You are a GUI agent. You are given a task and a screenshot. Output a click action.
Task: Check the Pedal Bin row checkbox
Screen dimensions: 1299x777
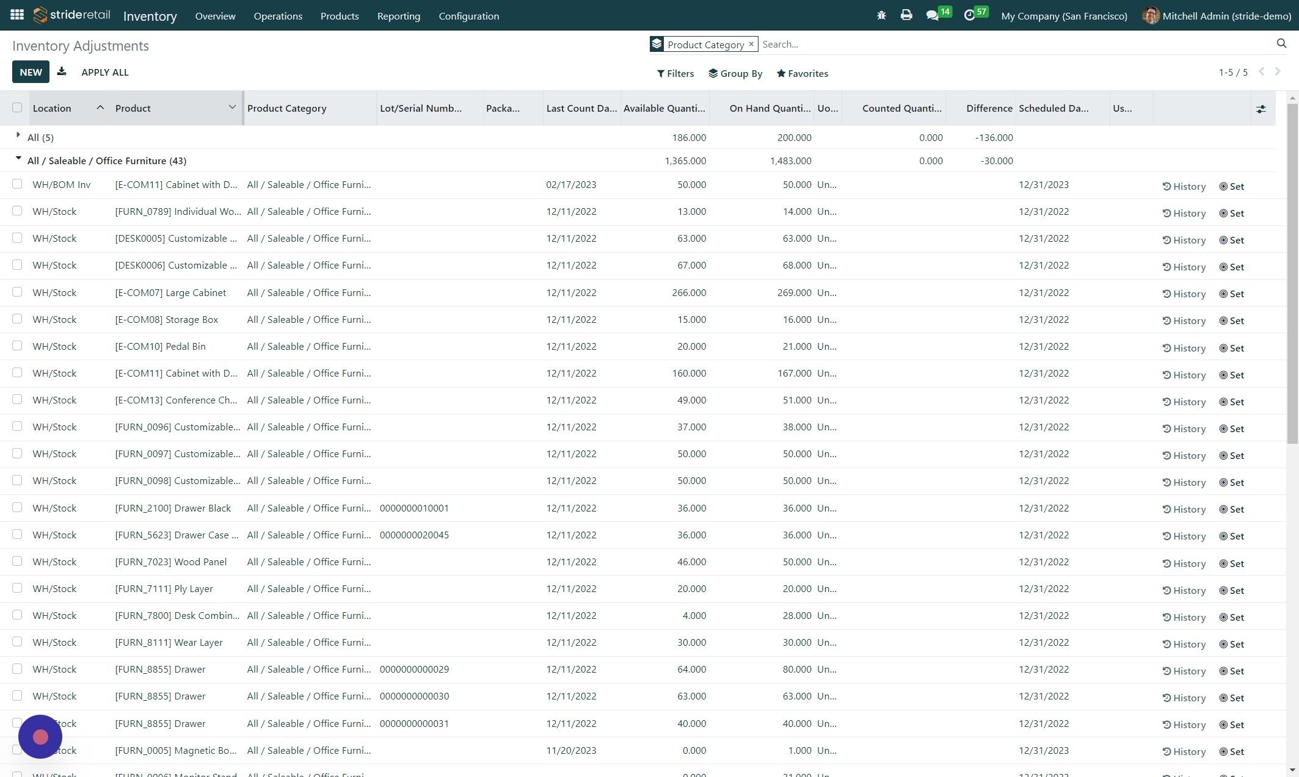click(17, 346)
